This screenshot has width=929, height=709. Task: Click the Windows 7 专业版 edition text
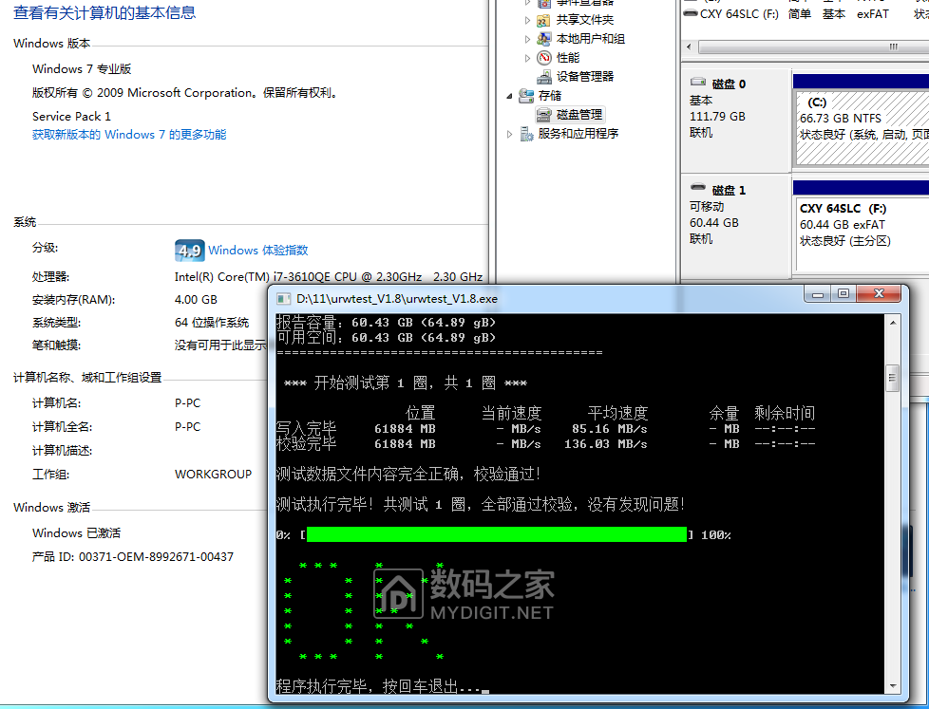82,69
